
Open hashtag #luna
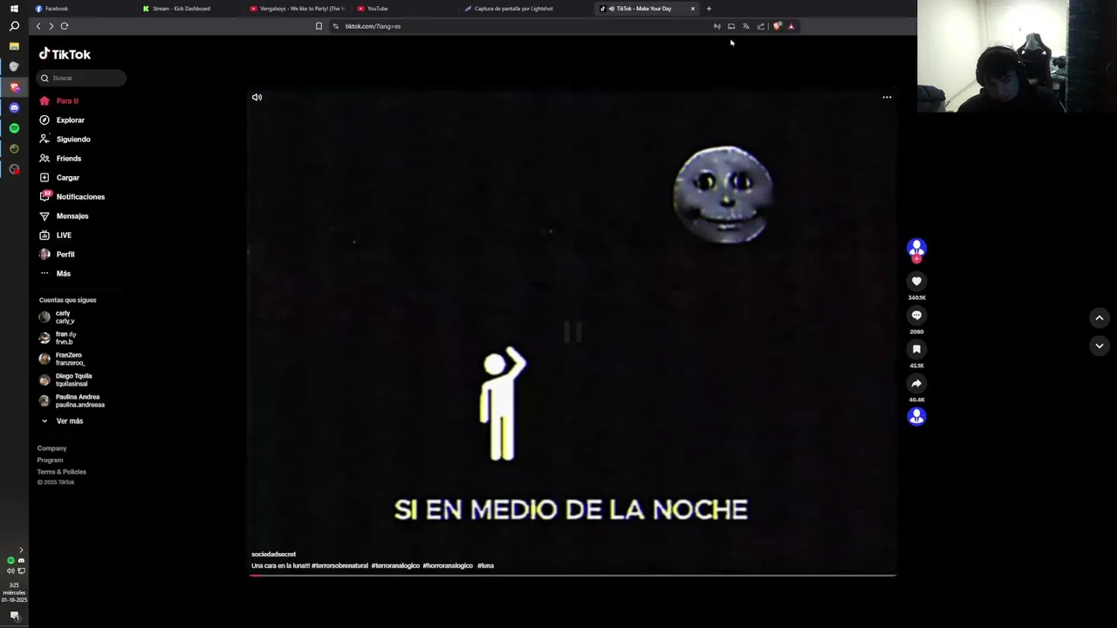point(485,565)
